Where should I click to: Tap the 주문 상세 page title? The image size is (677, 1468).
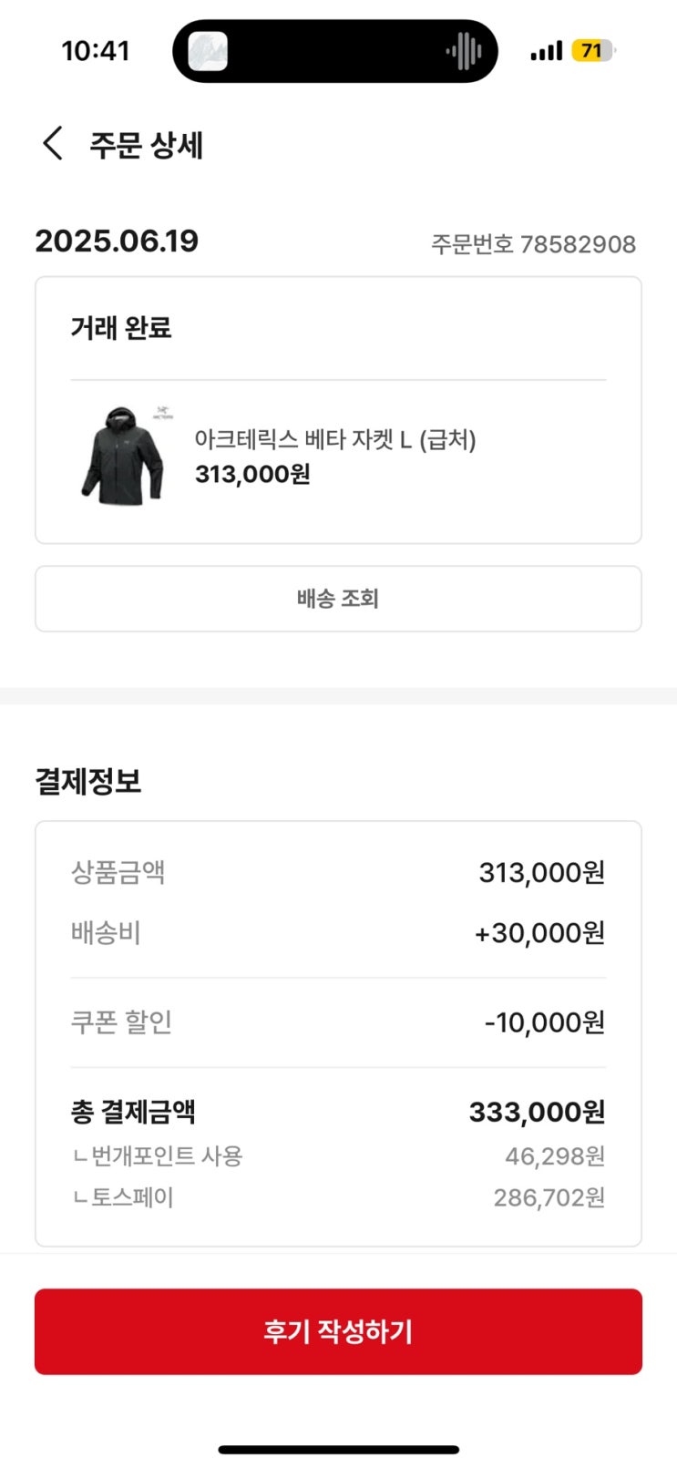[x=146, y=146]
